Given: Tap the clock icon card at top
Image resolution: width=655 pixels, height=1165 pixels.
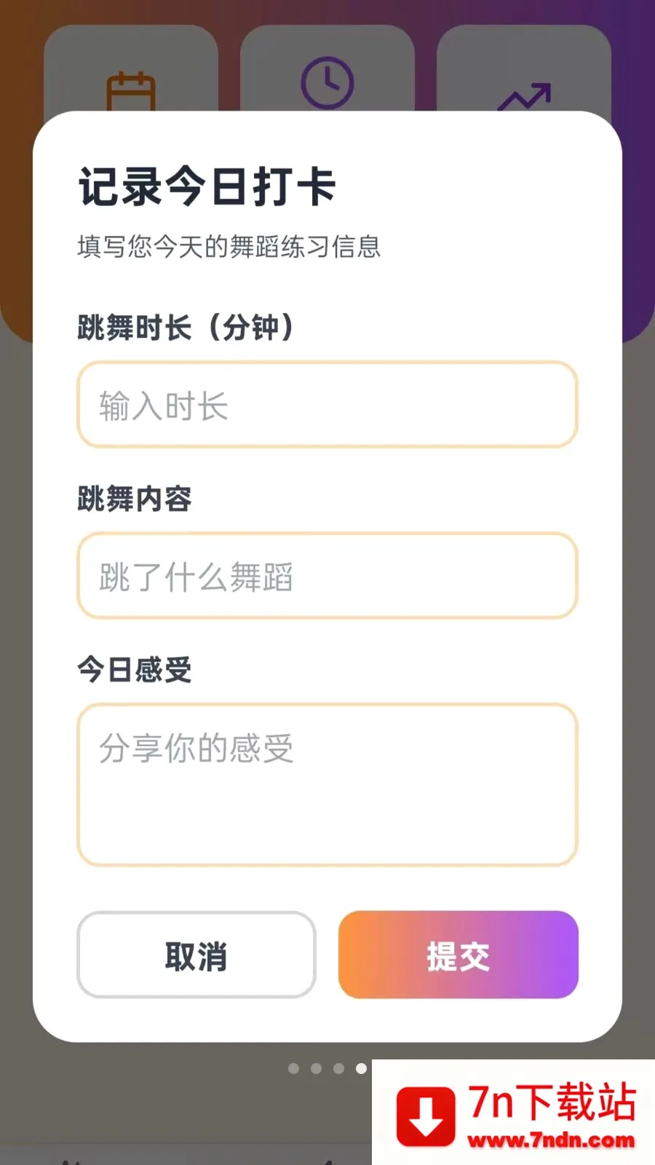Looking at the screenshot, I should click(x=327, y=69).
